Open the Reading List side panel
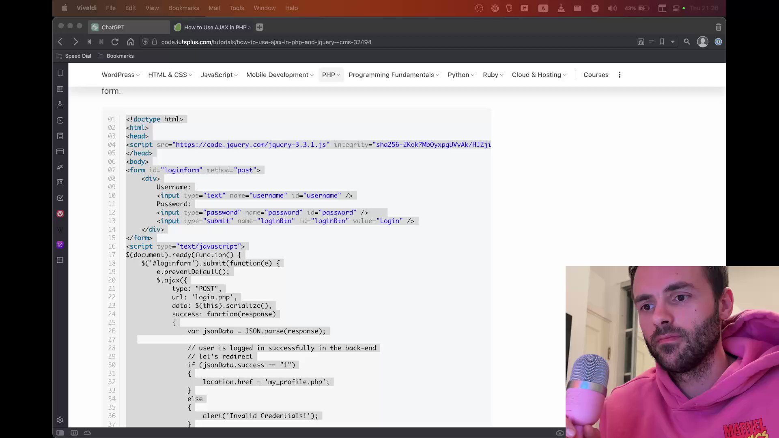The image size is (779, 438). pyautogui.click(x=60, y=89)
